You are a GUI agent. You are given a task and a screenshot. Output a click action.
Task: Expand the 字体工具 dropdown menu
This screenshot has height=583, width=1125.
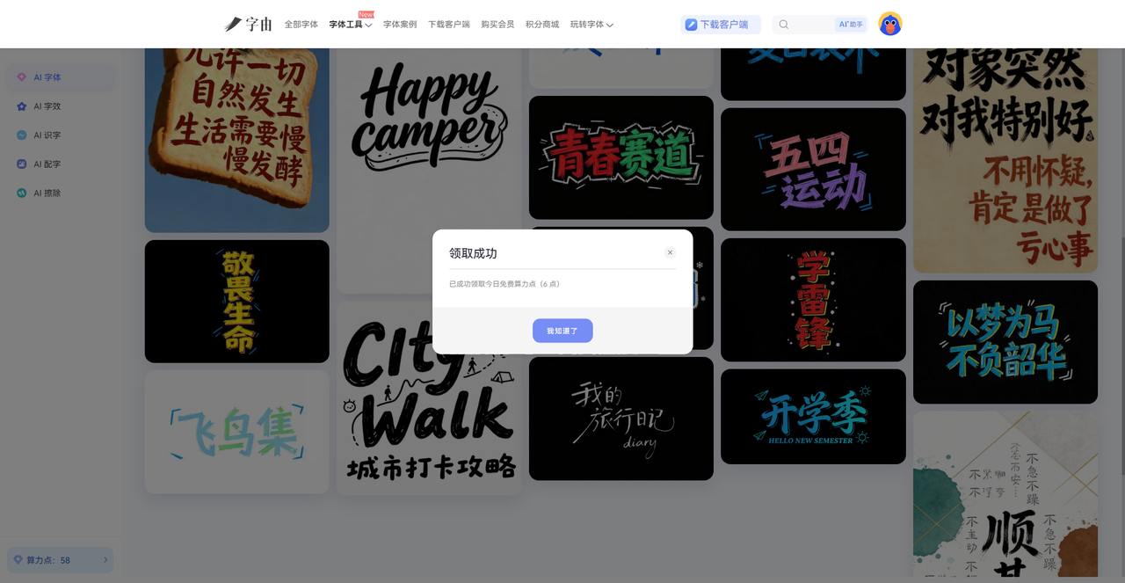pos(351,25)
